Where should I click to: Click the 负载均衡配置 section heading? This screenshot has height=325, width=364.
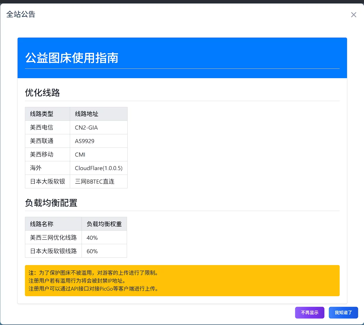point(51,203)
